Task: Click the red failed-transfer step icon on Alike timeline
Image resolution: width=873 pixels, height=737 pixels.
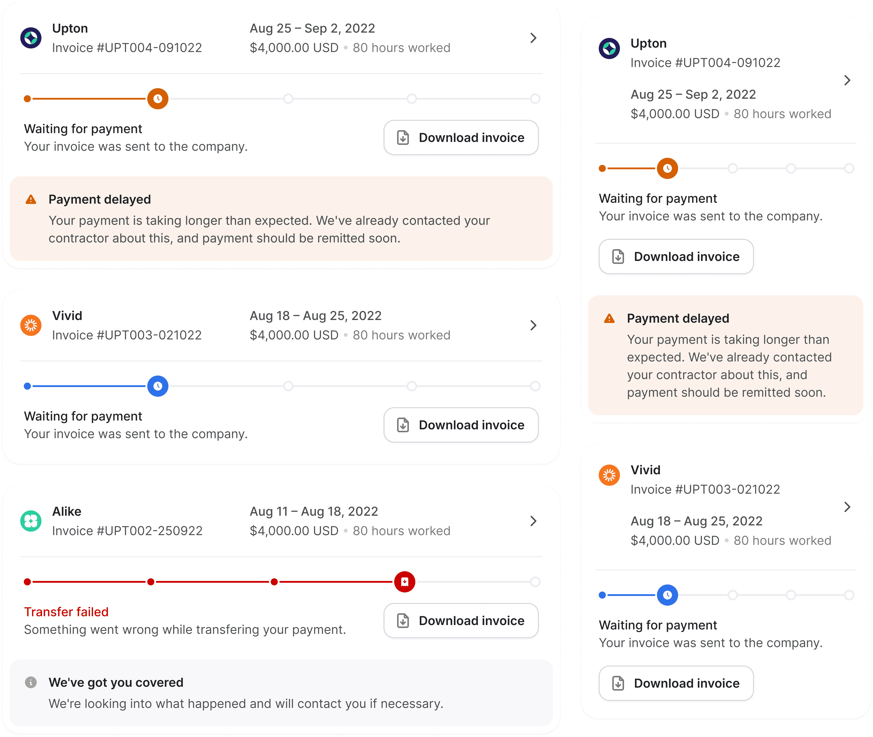Action: [404, 582]
